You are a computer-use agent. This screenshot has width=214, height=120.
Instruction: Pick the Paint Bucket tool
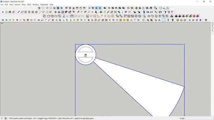(x=10, y=12)
